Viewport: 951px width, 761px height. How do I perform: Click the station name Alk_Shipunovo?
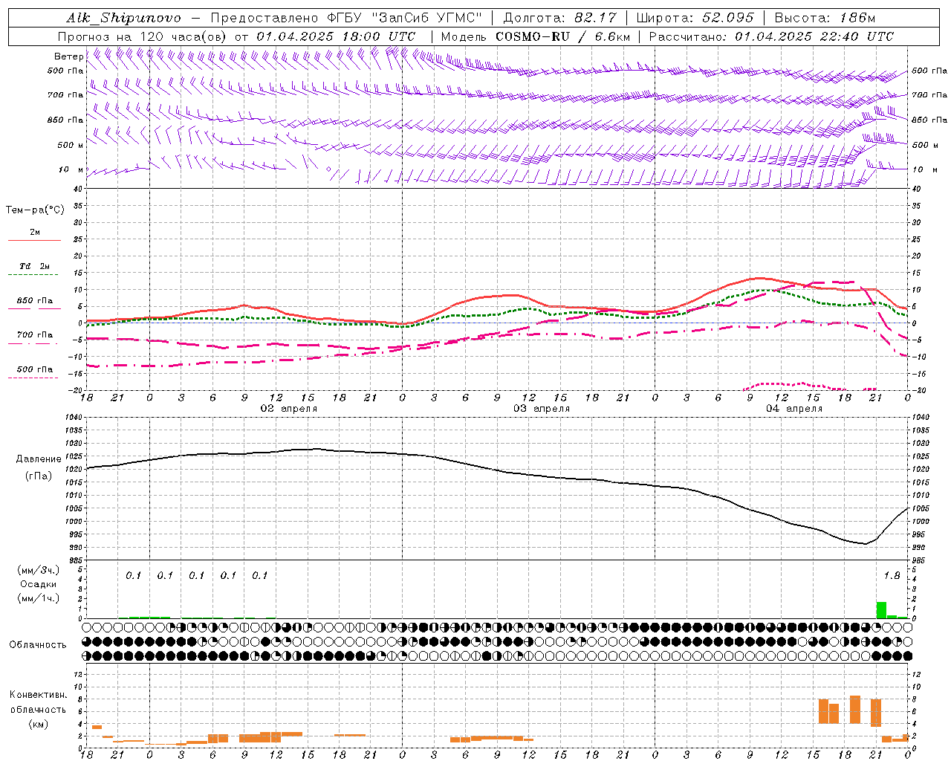coord(123,18)
